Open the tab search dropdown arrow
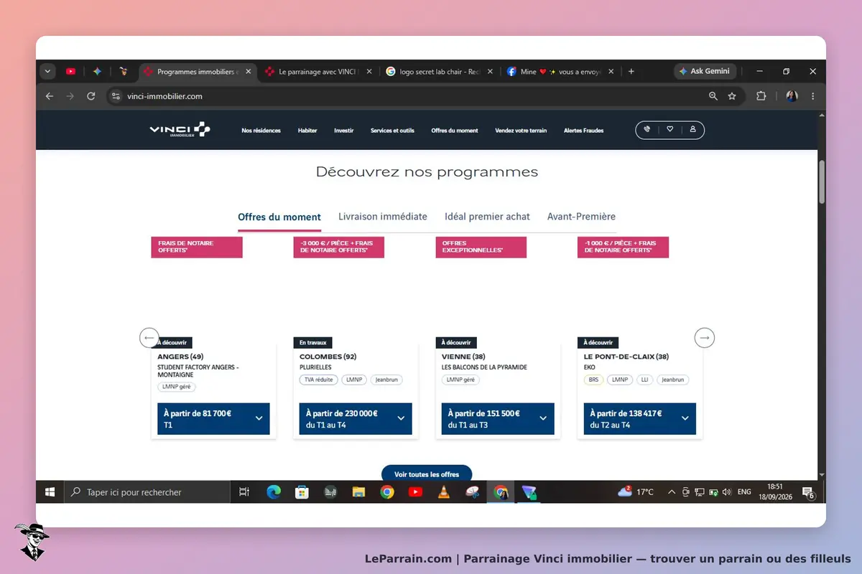This screenshot has height=574, width=862. tap(48, 72)
